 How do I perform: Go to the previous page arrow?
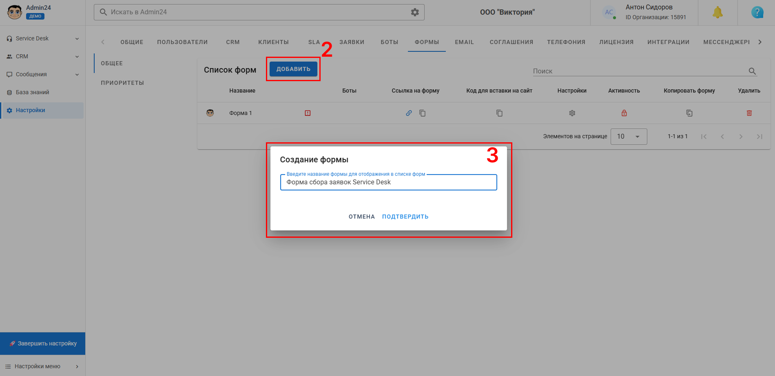(x=722, y=137)
